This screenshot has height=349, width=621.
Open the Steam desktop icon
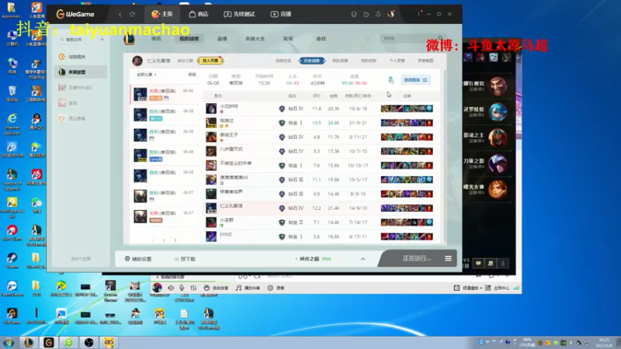pos(12,261)
